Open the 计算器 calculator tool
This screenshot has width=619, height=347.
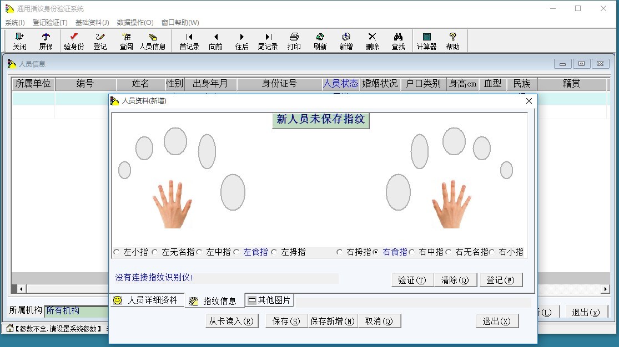click(426, 41)
